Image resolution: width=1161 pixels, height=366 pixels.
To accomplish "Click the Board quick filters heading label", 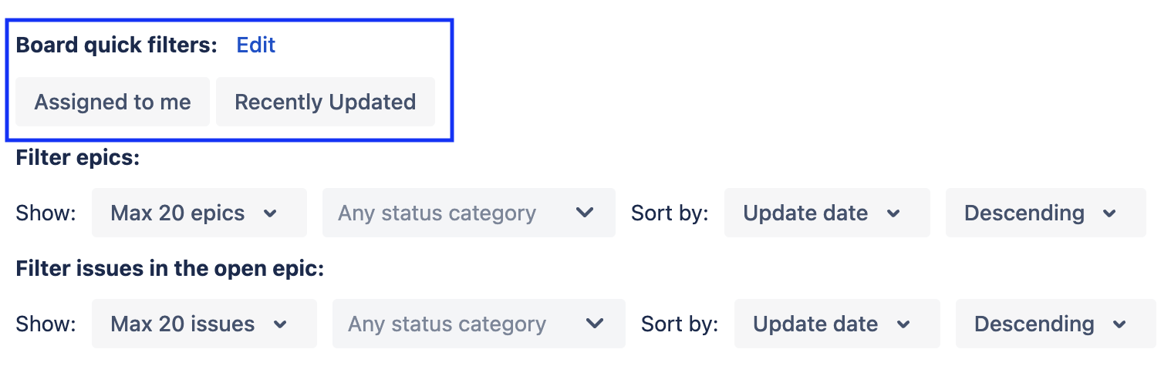I will (x=116, y=45).
